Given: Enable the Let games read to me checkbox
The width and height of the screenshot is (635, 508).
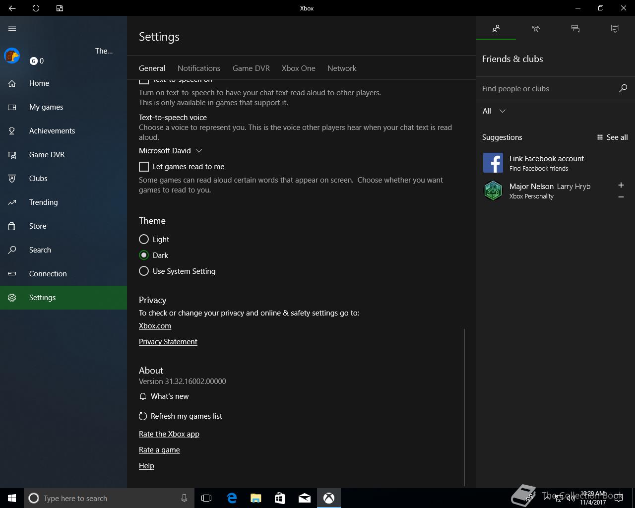Looking at the screenshot, I should [144, 167].
